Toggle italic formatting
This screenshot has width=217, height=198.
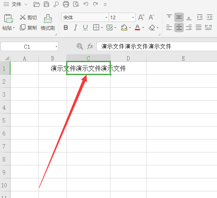pos(76,27)
